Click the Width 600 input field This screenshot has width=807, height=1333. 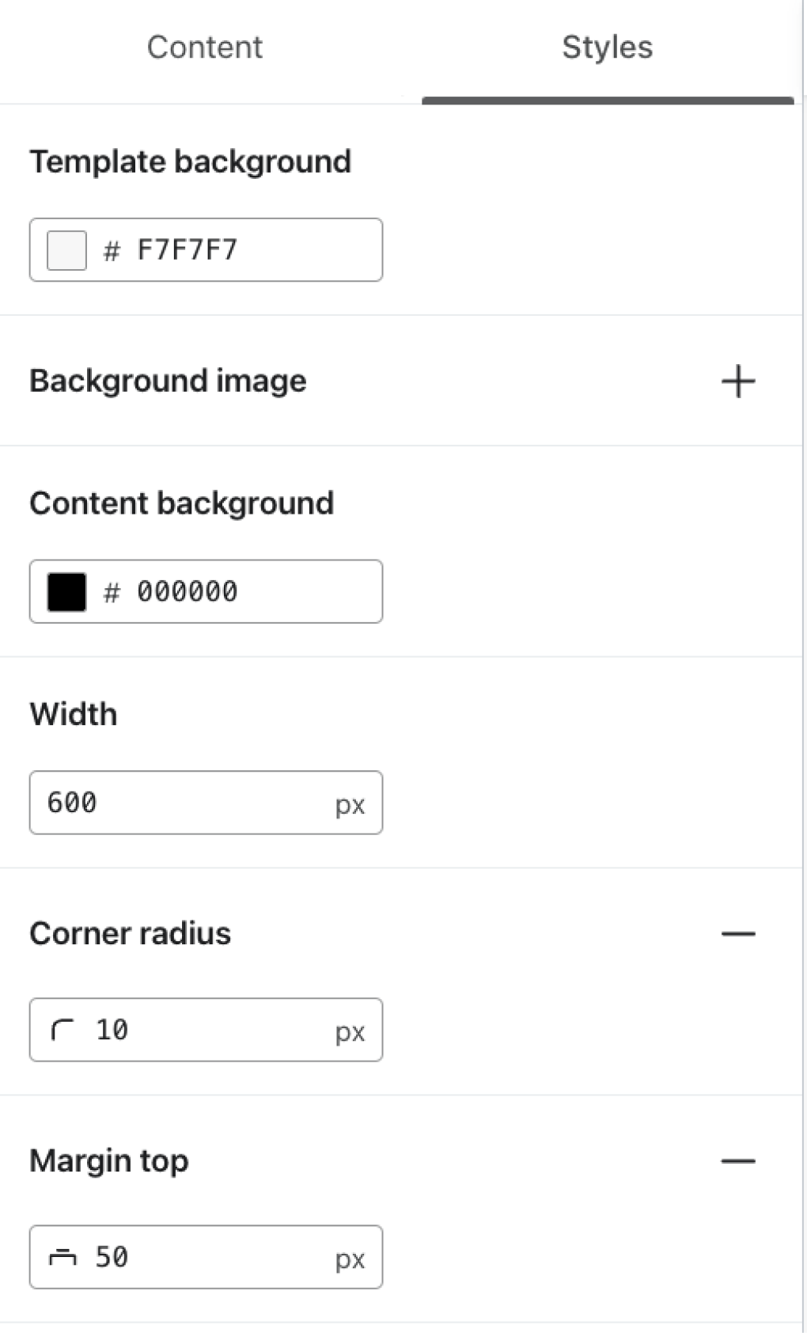click(182, 803)
